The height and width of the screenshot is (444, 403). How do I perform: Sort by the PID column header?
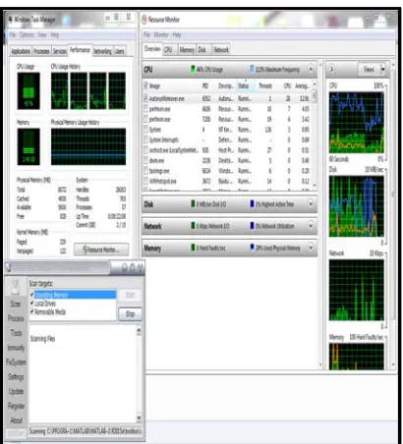(x=205, y=85)
